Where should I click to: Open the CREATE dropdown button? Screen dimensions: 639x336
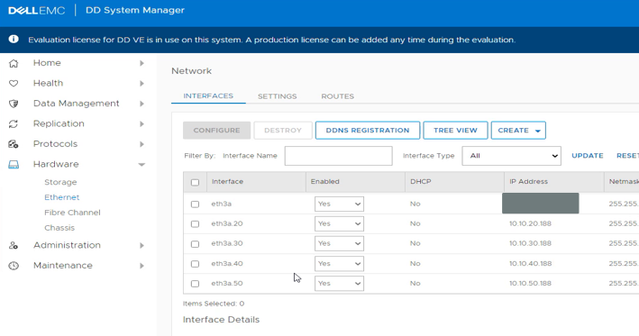tap(518, 131)
